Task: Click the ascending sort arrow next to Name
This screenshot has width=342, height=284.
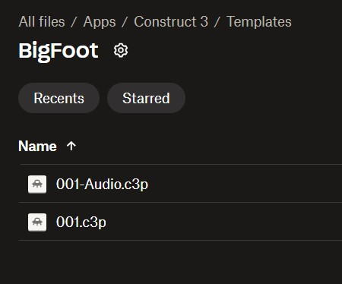Action: [x=71, y=146]
